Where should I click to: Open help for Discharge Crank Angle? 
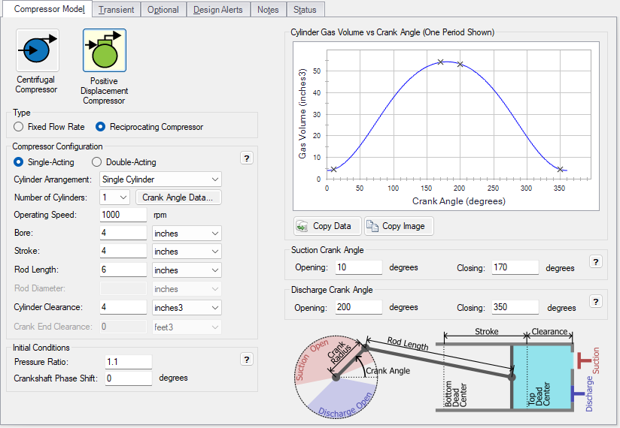tap(595, 302)
